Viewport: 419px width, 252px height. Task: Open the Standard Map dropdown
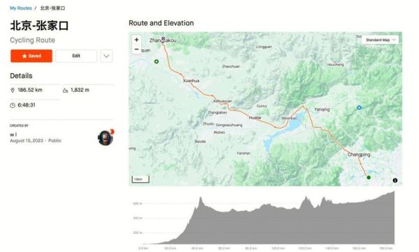coord(381,40)
